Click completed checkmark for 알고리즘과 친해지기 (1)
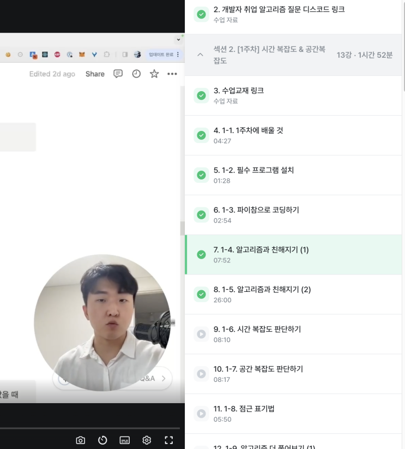This screenshot has width=405, height=449. click(201, 255)
